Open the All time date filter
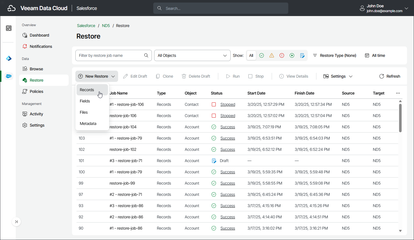414x240 pixels. 375,55
